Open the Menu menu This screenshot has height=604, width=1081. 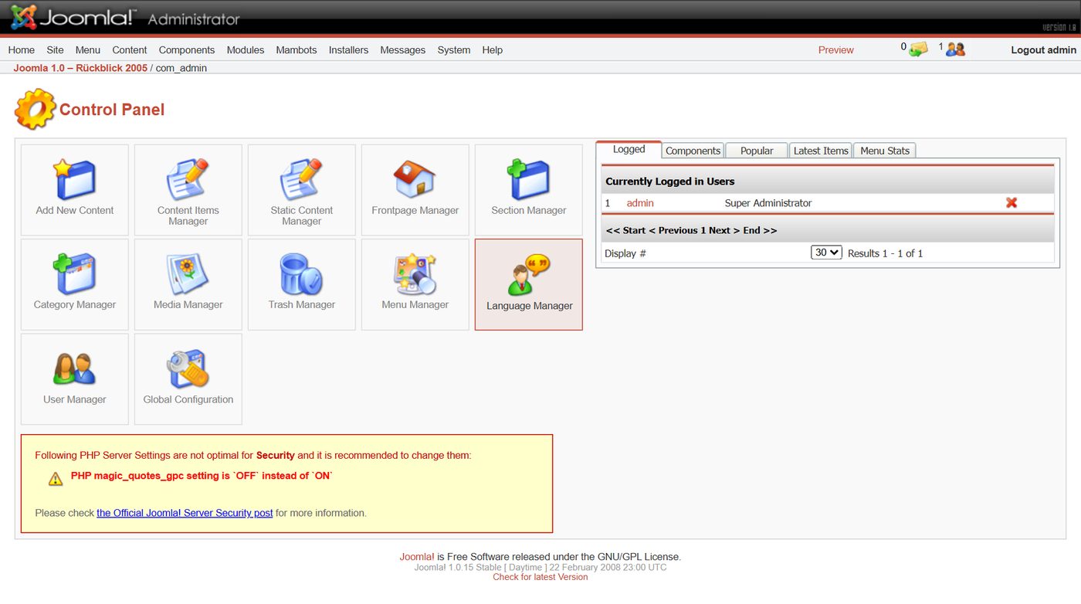tap(88, 49)
